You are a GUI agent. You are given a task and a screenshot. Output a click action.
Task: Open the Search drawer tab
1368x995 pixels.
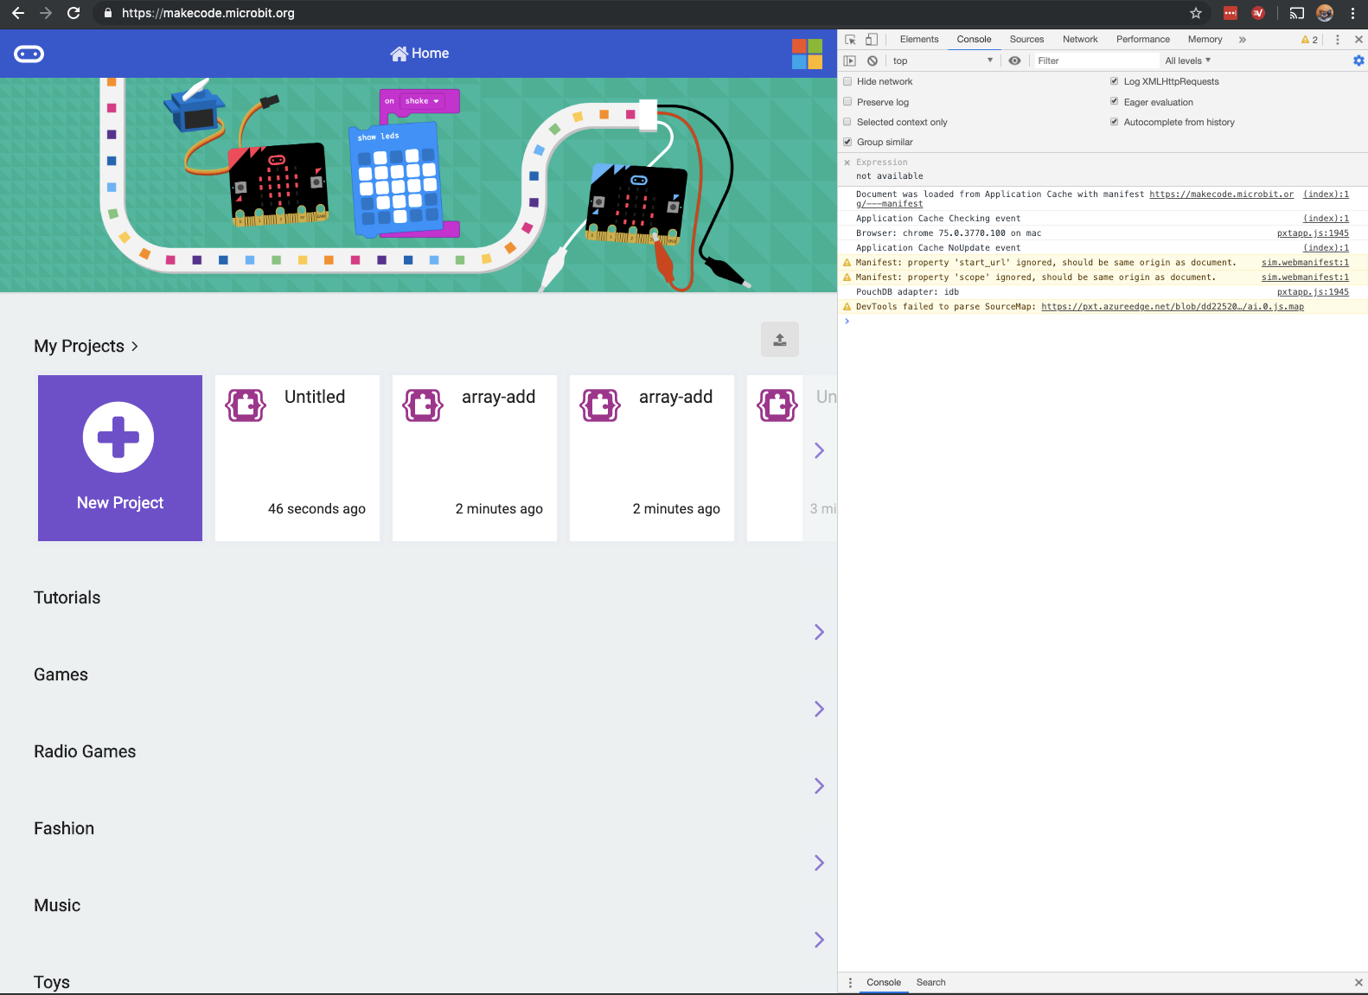pyautogui.click(x=930, y=983)
